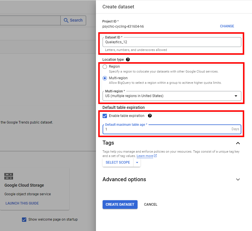The width and height of the screenshot is (252, 231).
Task: Click the CREATE DATASET button
Action: coord(120,204)
